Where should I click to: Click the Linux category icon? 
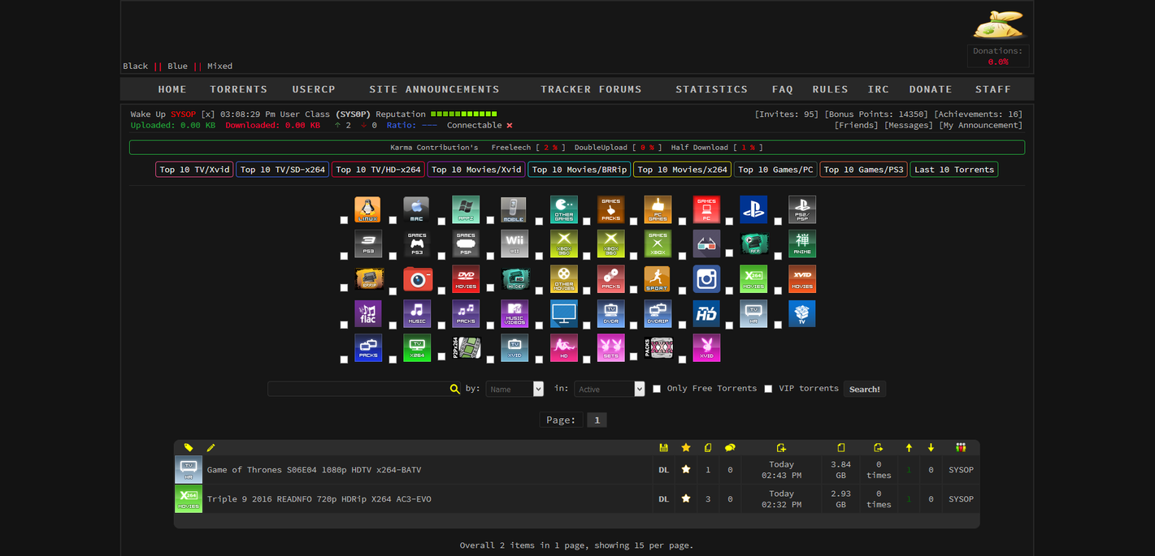point(367,209)
